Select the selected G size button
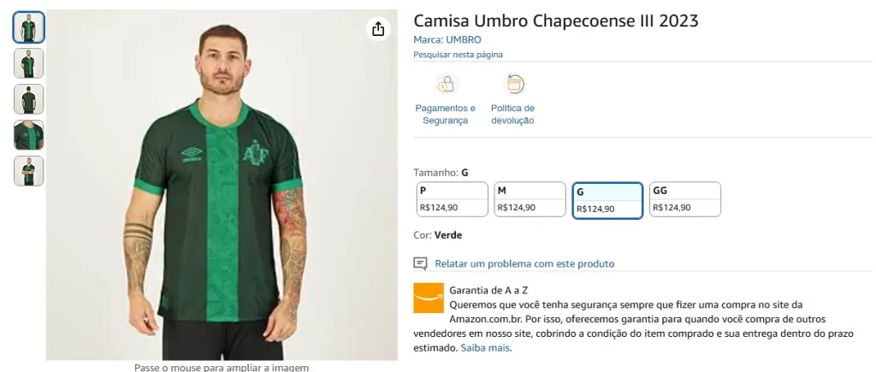This screenshot has width=876, height=372. pyautogui.click(x=607, y=200)
